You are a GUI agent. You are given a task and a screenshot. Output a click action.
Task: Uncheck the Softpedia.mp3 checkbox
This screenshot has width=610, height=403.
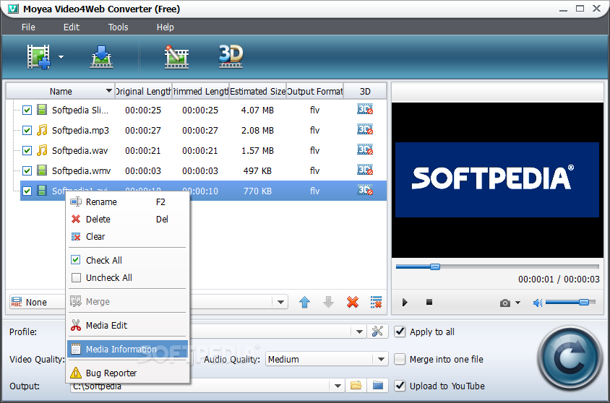coord(27,130)
